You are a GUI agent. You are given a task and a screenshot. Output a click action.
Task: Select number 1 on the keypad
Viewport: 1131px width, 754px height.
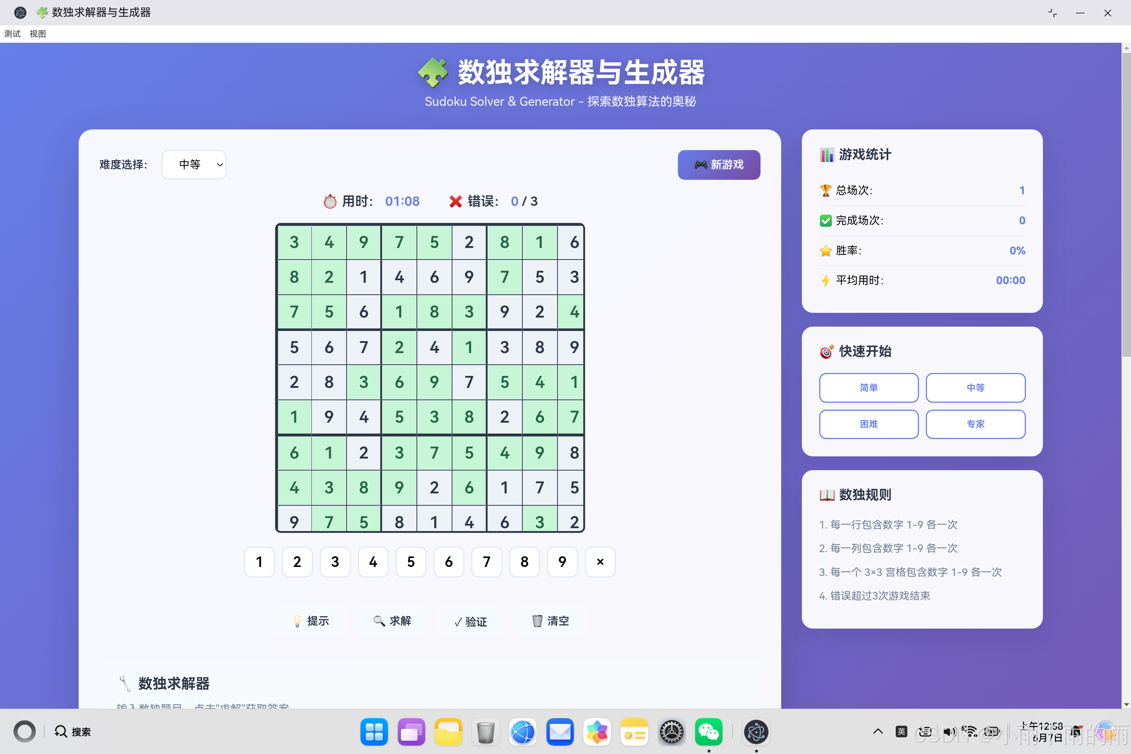click(x=259, y=562)
